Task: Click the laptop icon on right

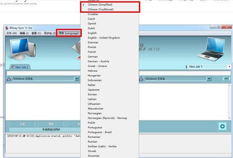Action: (x=211, y=49)
